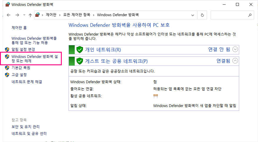Open 제어판 홈 link
This screenshot has width=258, height=142.
19,28
